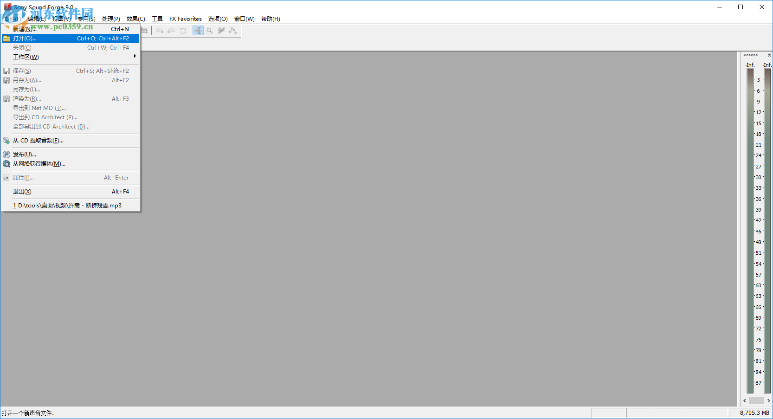Open the FX Favorites menu
773x419 pixels.
tap(186, 19)
